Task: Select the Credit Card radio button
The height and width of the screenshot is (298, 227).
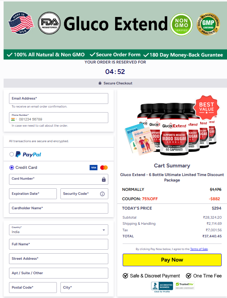Action: click(12, 168)
